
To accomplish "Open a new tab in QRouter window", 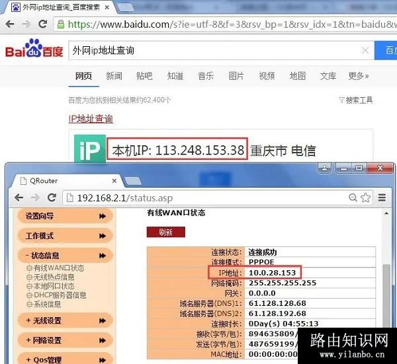I will [133, 181].
